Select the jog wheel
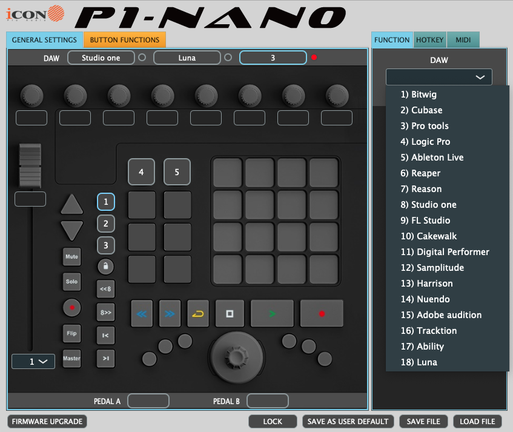513x432 pixels. coord(236,357)
